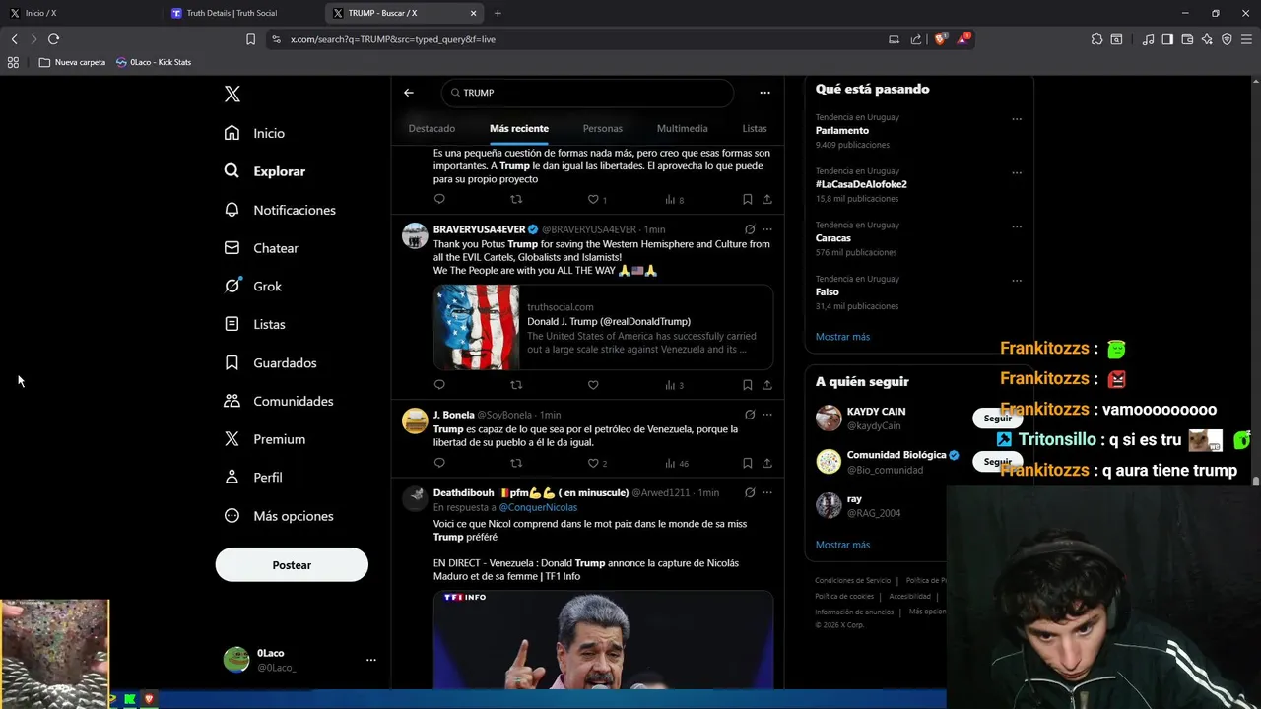Open Premium in the sidebar
Viewport: 1261px width, 709px height.
(265, 439)
